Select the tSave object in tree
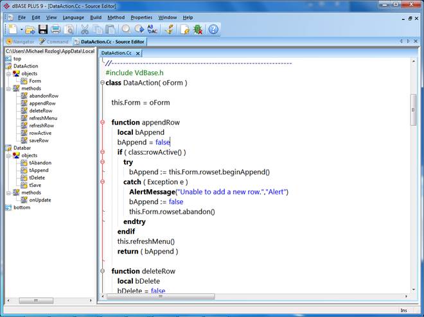Image resolution: width=424 pixels, height=317 pixels. pos(36,185)
